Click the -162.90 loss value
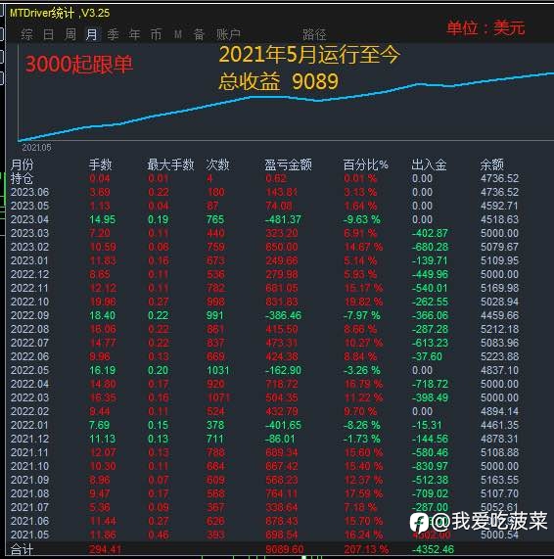The image size is (554, 559). point(283,370)
